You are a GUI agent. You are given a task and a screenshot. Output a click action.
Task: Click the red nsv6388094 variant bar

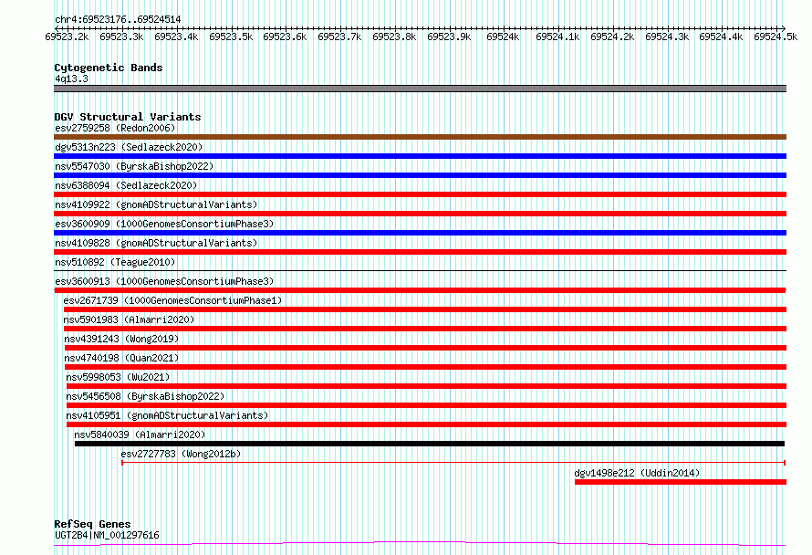click(x=420, y=194)
